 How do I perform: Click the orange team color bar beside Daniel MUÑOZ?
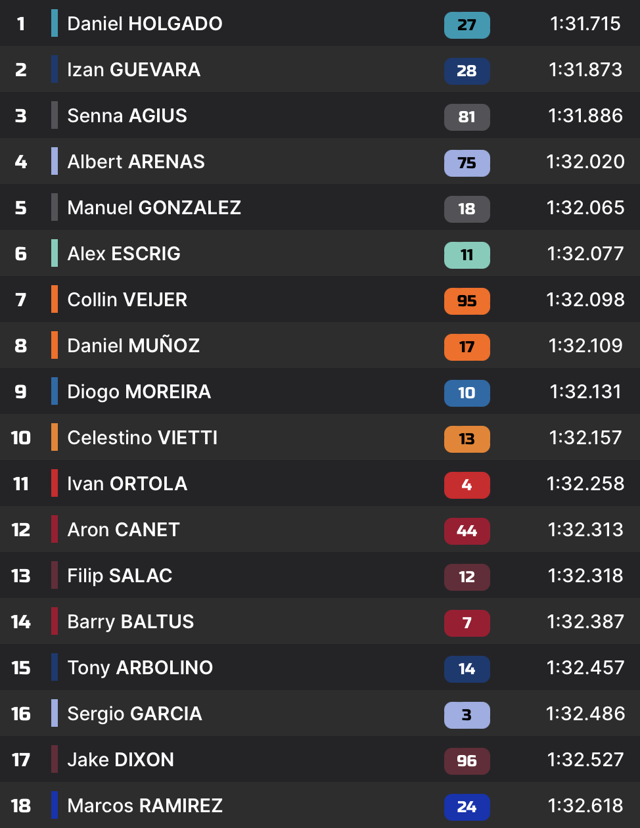pyautogui.click(x=55, y=345)
